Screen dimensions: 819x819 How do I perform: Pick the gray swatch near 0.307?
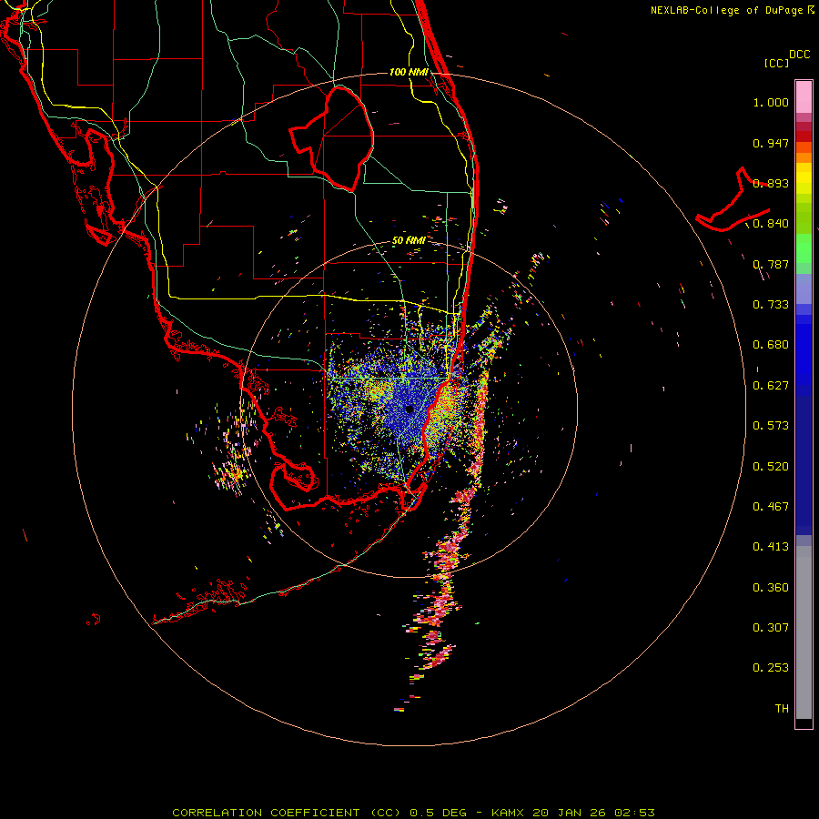(804, 632)
